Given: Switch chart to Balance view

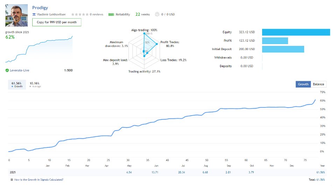Looking at the screenshot, I should (x=318, y=84).
